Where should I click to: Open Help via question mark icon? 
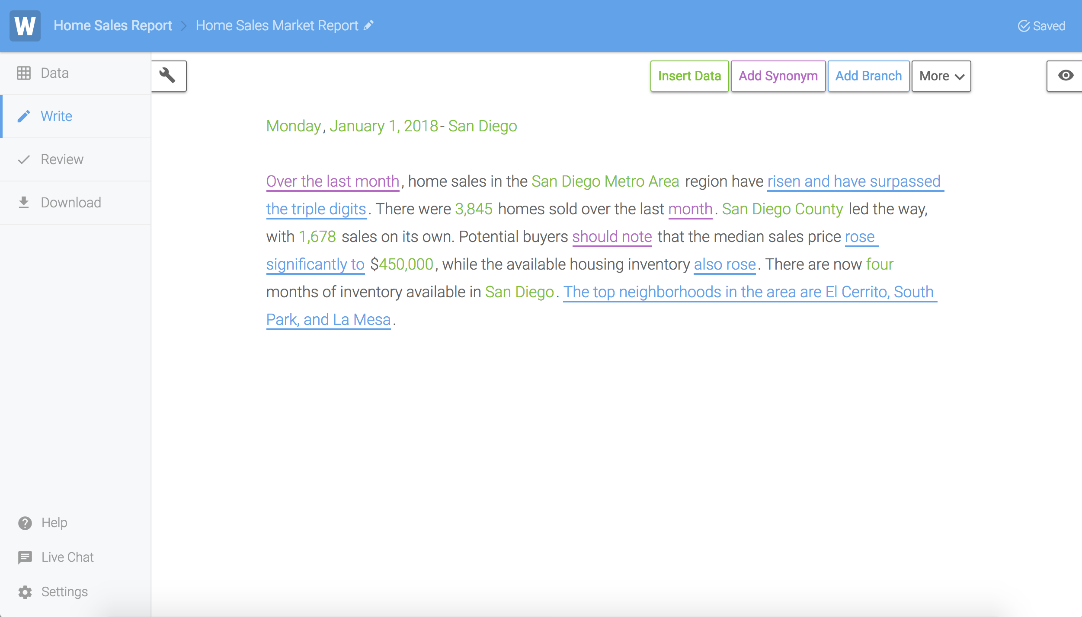(25, 523)
